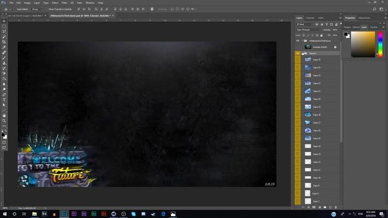Select the Zoom tool
388x218 pixels.
pyautogui.click(x=4, y=121)
